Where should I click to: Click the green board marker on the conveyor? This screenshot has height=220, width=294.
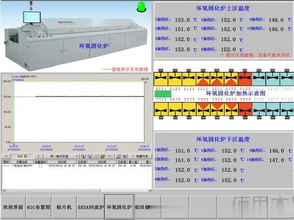pyautogui.click(x=163, y=94)
